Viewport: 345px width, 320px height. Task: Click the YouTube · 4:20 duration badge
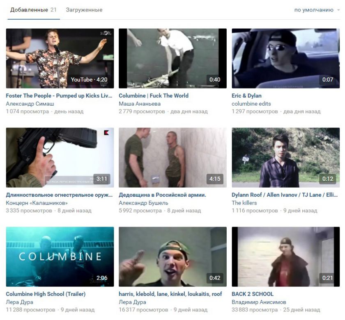(89, 79)
